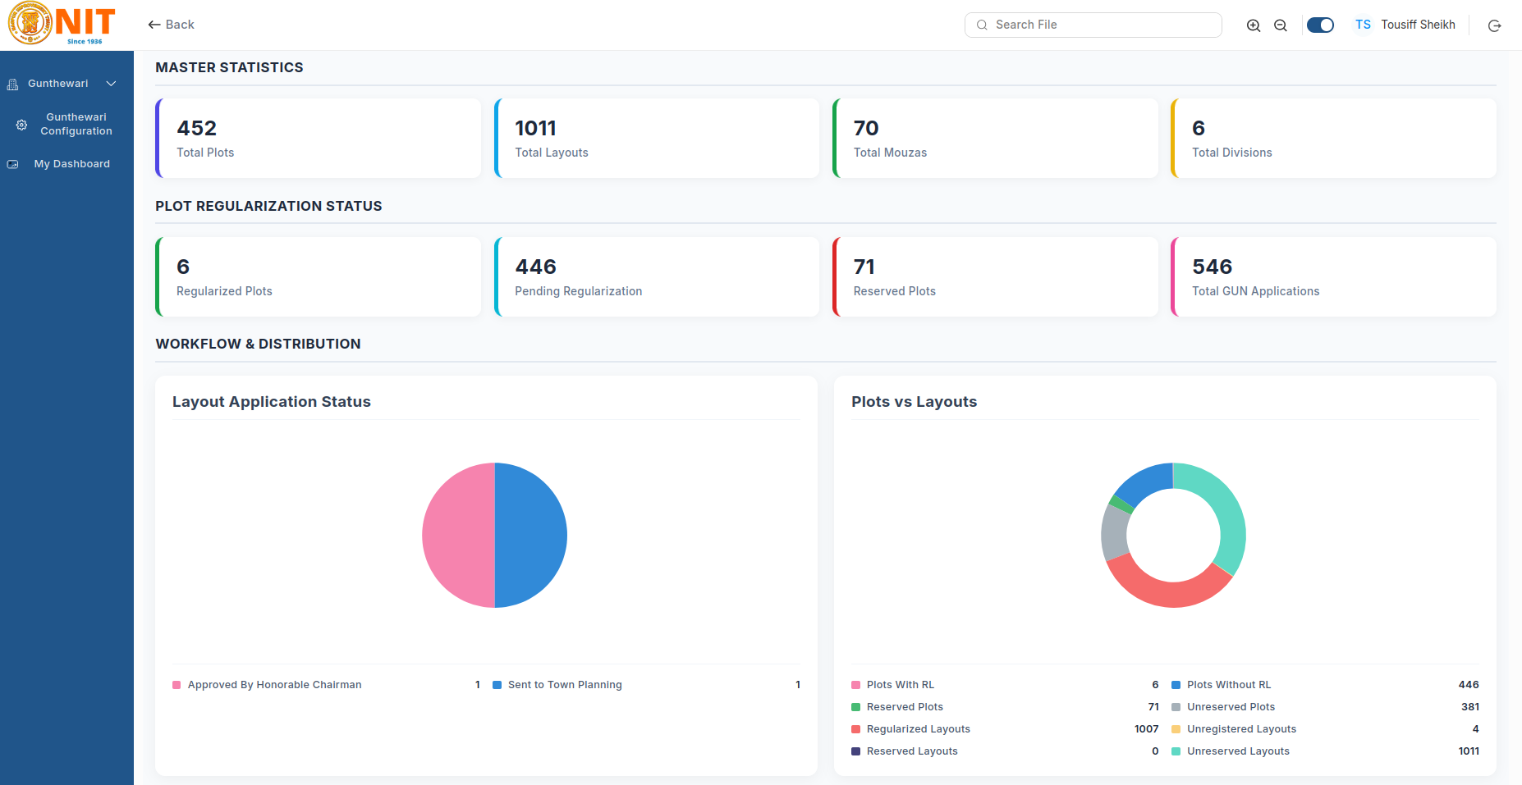The height and width of the screenshot is (785, 1522).
Task: Click the zoom out magnifier icon
Action: point(1281,25)
